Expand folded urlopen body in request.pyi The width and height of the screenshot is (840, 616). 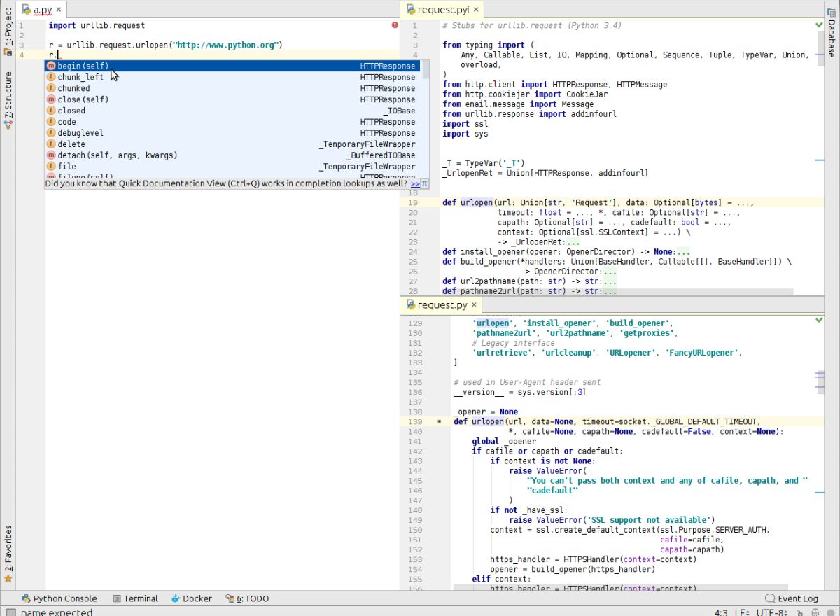click(573, 242)
